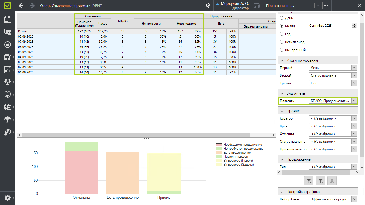
Task: Open the schedule calendar in sidebar
Action: click(7, 19)
